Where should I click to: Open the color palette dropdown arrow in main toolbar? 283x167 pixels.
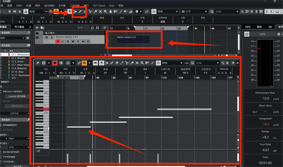(141, 12)
